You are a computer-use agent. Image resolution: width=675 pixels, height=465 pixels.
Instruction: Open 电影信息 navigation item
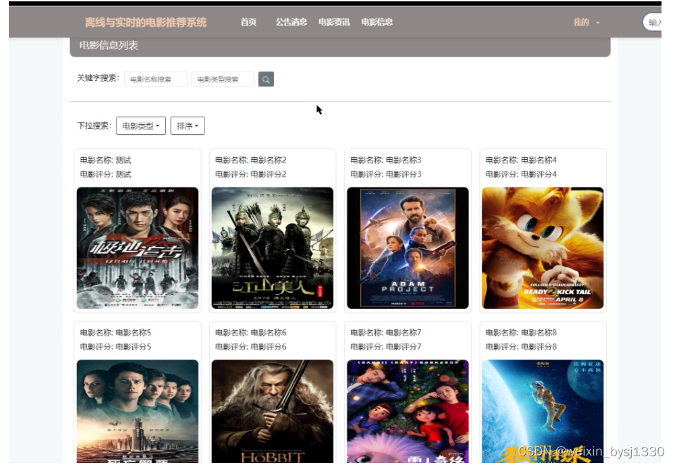(377, 22)
